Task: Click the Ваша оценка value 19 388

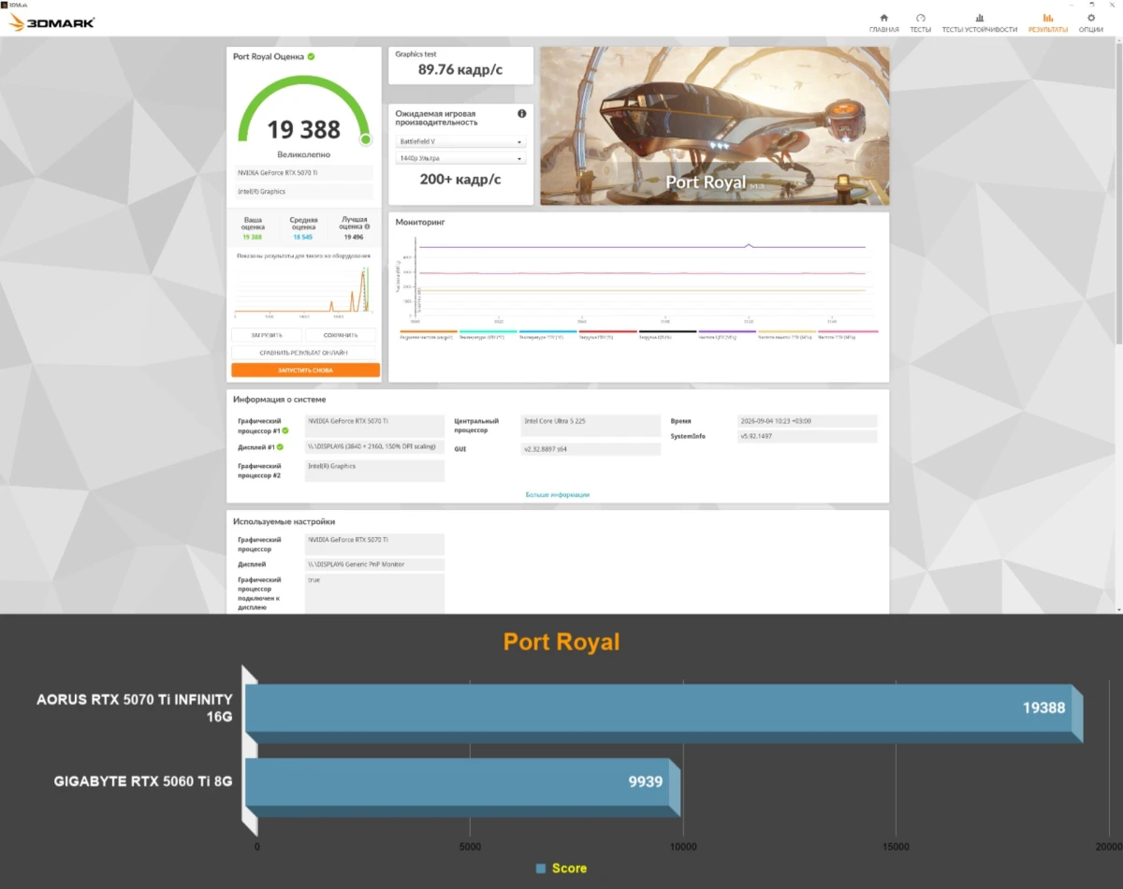Action: (x=253, y=238)
